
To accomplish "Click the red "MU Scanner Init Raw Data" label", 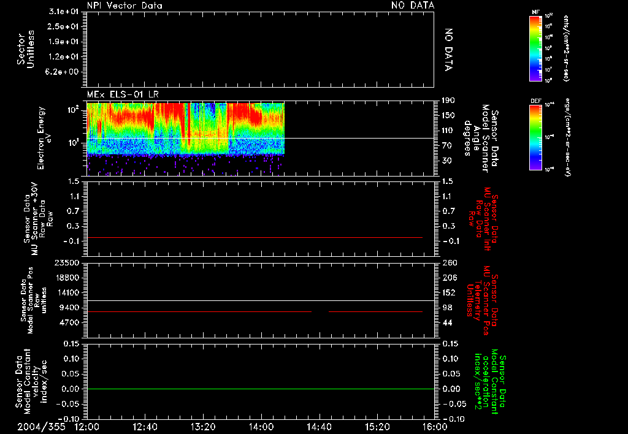I will (483, 219).
